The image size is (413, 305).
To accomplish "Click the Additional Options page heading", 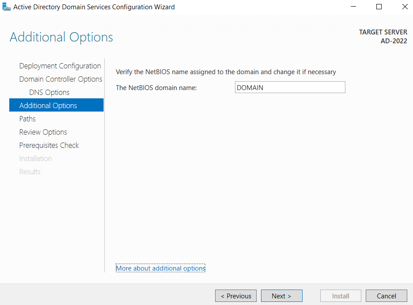I will (x=61, y=37).
